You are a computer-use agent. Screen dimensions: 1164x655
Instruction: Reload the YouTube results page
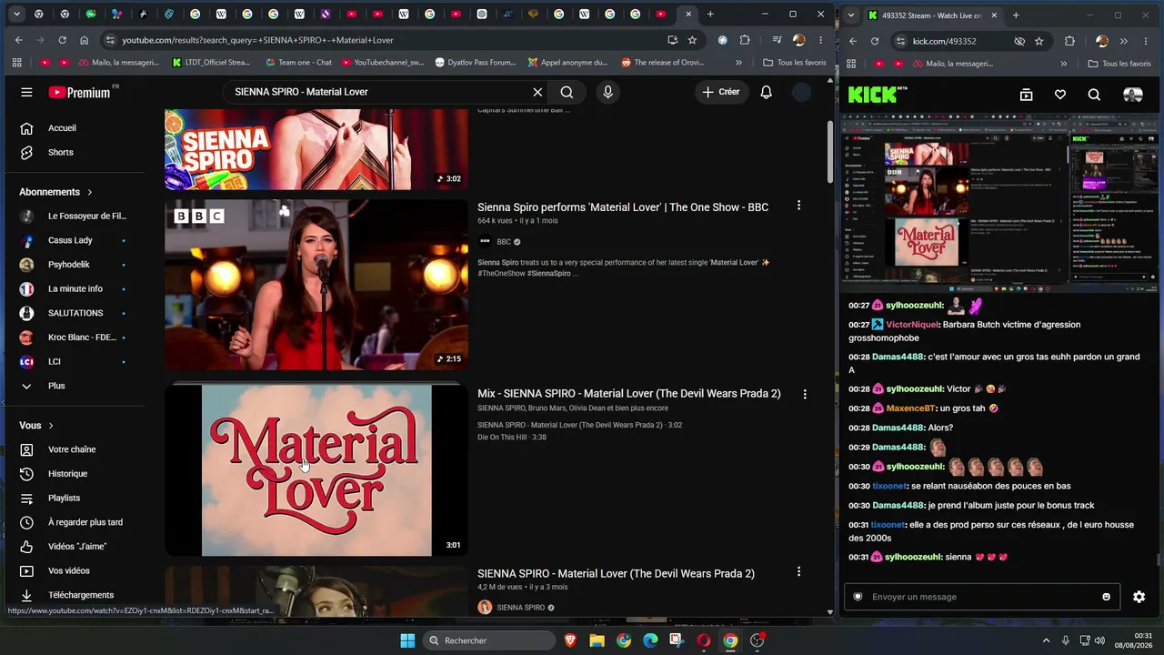pos(62,40)
